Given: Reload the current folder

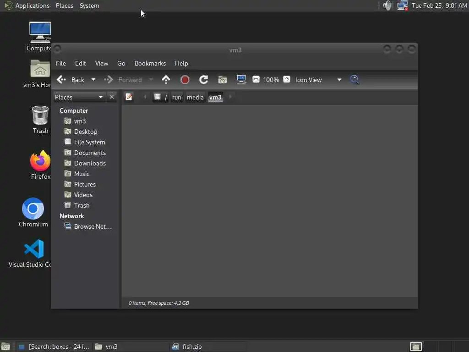Looking at the screenshot, I should pyautogui.click(x=204, y=80).
